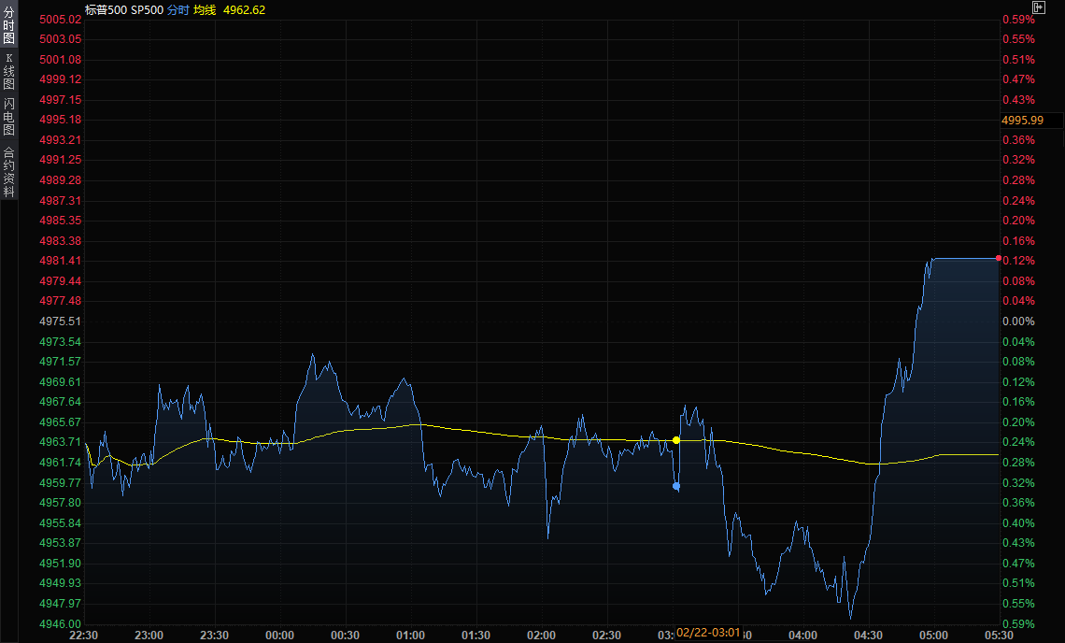Open the 合约资料 tab
1065x643 pixels.
(x=8, y=171)
